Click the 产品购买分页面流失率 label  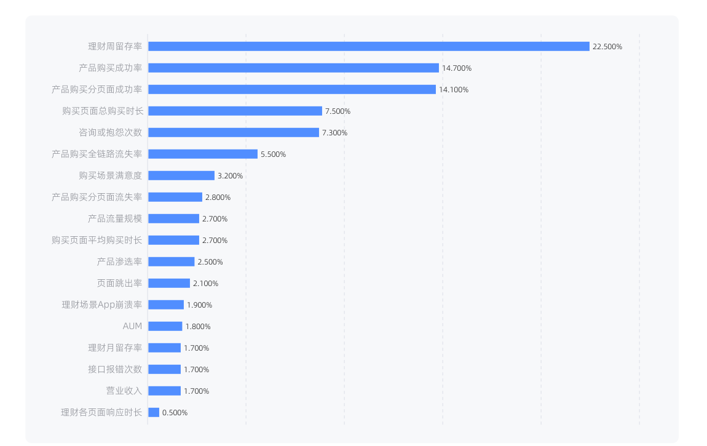(x=97, y=197)
